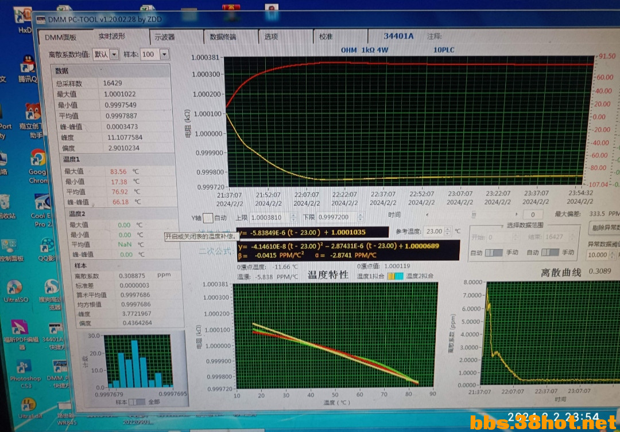Switch to the 实时波形 tab

(112, 36)
